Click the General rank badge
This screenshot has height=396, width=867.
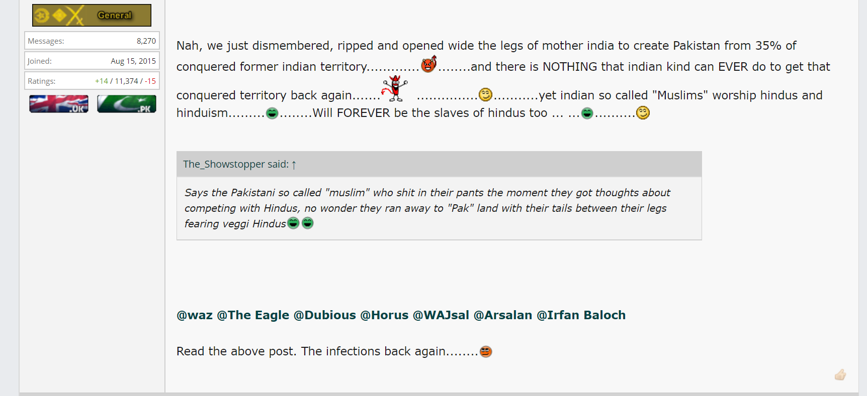(92, 15)
